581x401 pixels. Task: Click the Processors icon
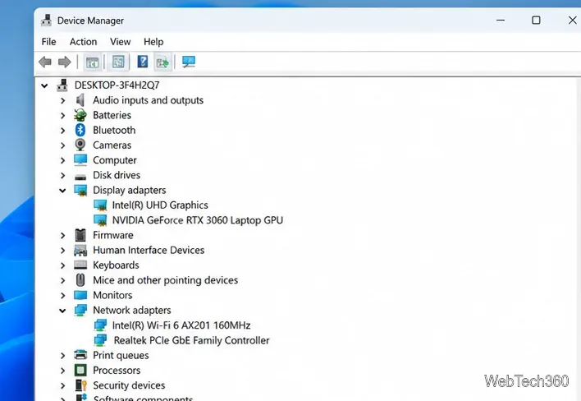80,371
